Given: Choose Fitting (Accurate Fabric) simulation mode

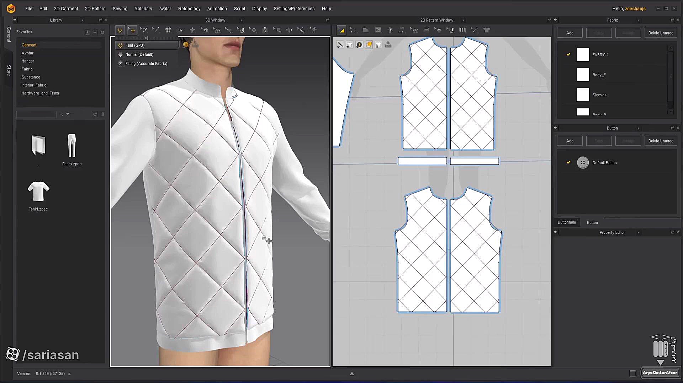Looking at the screenshot, I should tap(146, 64).
